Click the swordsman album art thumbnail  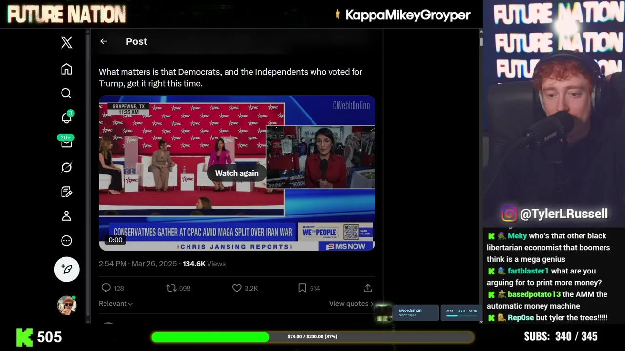click(384, 313)
